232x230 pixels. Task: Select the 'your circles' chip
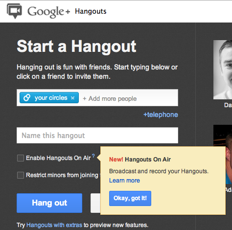pyautogui.click(x=49, y=98)
